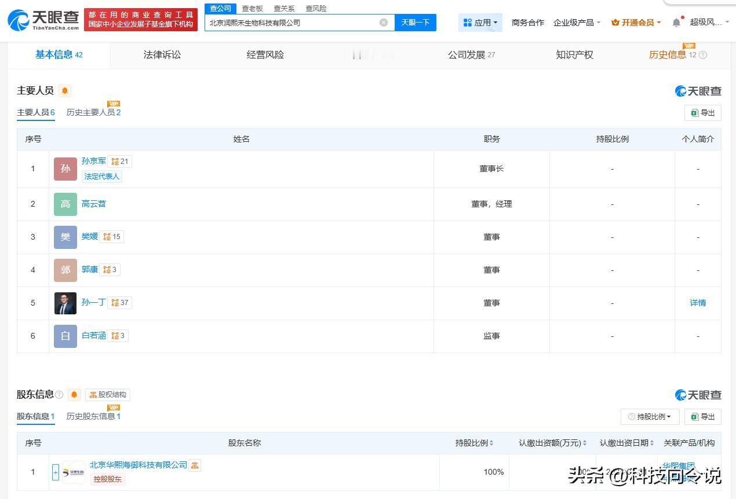Click the 控股股东 tag

pos(107,479)
